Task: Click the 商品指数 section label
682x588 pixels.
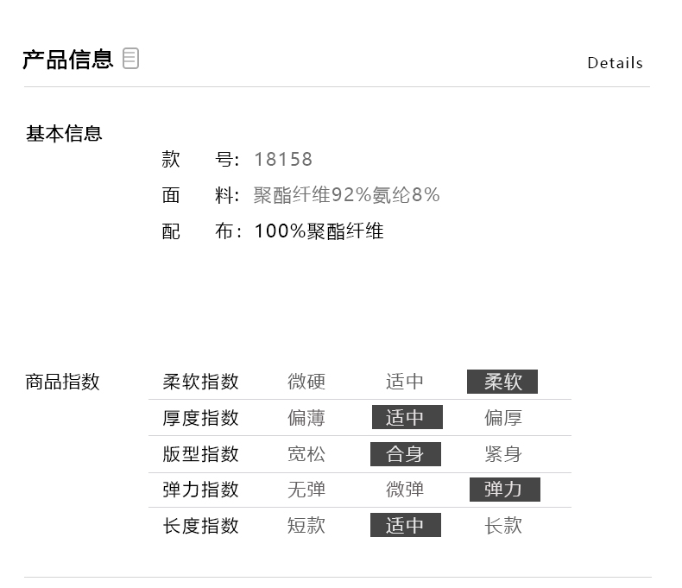Action: 63,382
